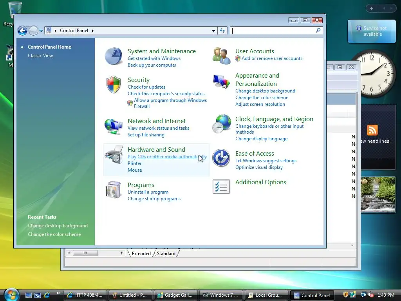Switch to HTTP 408 taskbar window
Screen dimensions: 401x301
(x=85, y=295)
